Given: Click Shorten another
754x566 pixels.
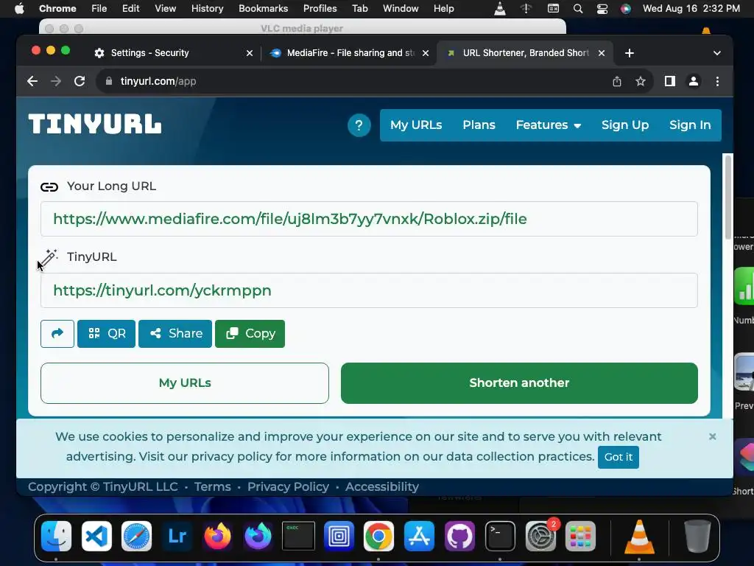Looking at the screenshot, I should pyautogui.click(x=519, y=383).
